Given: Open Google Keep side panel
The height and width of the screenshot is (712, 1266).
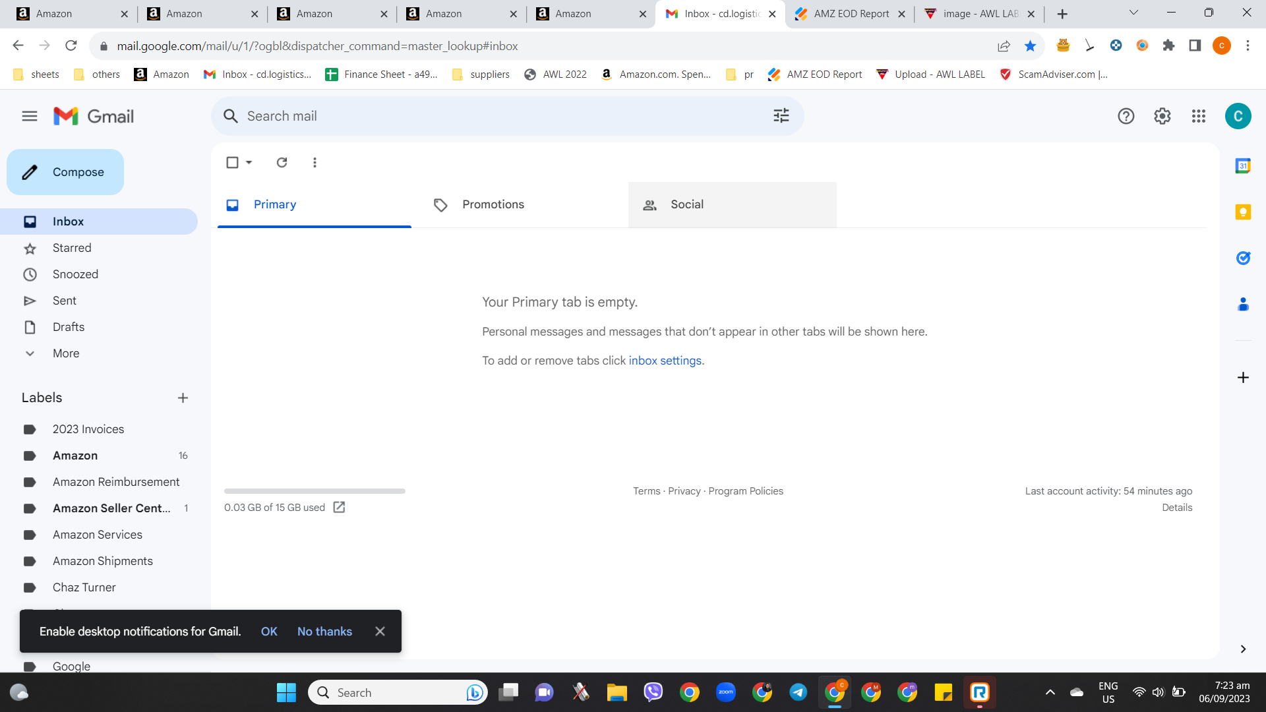Looking at the screenshot, I should point(1243,212).
